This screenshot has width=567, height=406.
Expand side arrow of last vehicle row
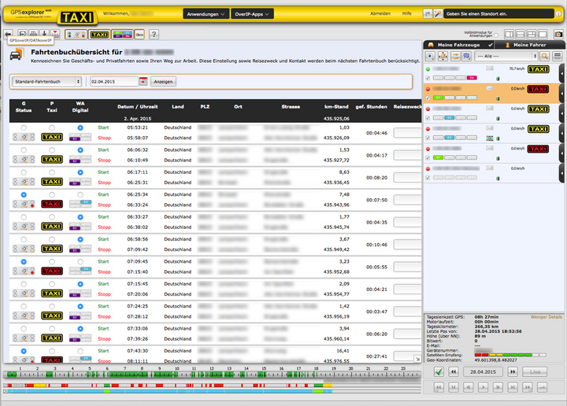click(562, 173)
